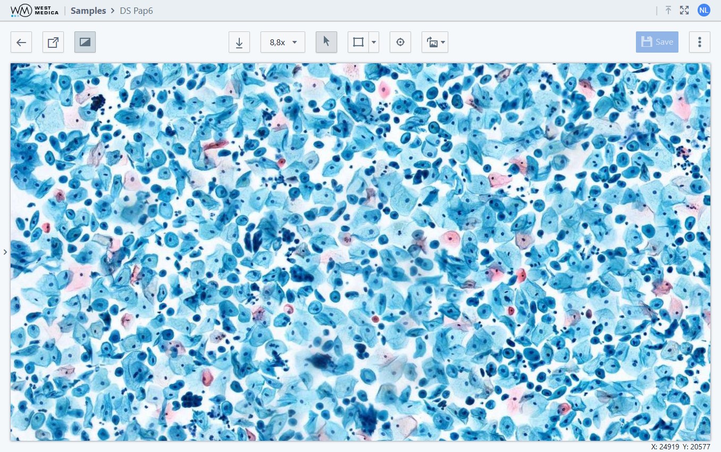721x452 pixels.
Task: Toggle the contrast view mode button
Action: click(85, 43)
